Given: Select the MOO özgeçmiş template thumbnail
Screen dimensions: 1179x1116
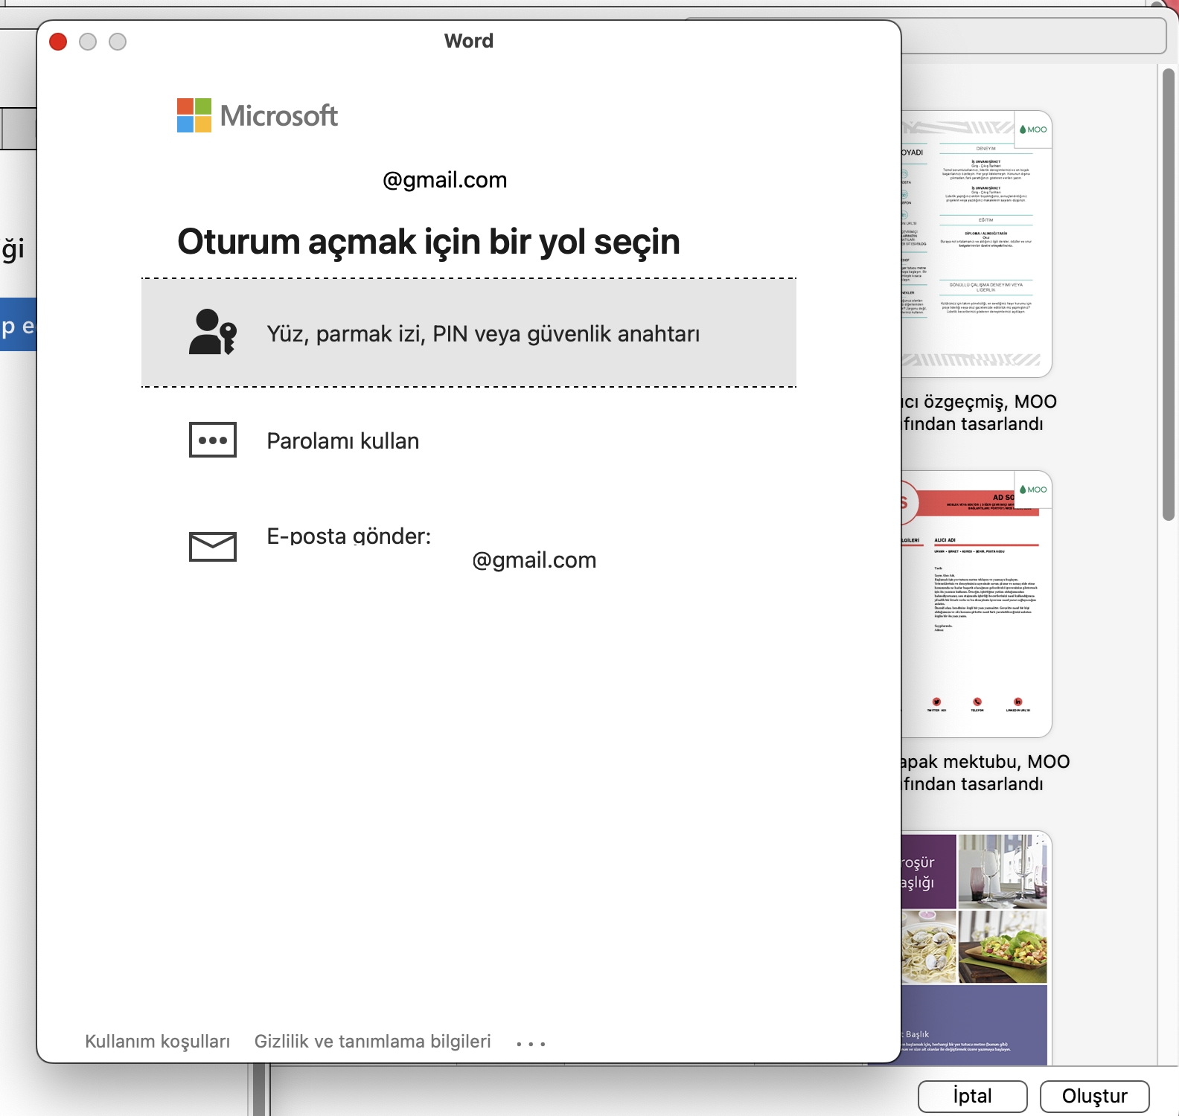Looking at the screenshot, I should tap(977, 244).
